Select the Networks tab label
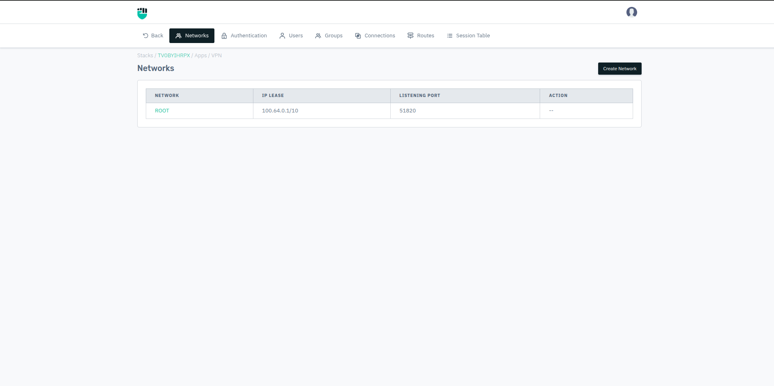774x386 pixels. (x=197, y=36)
